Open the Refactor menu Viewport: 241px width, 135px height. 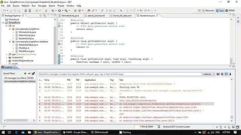tap(26, 6)
